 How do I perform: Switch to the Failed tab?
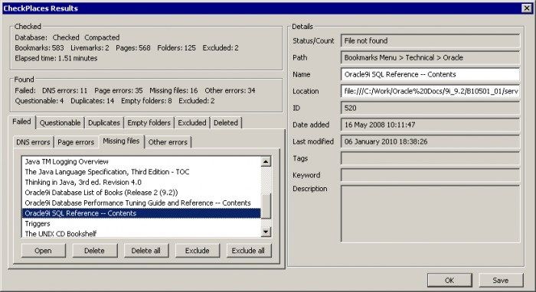[x=22, y=122]
